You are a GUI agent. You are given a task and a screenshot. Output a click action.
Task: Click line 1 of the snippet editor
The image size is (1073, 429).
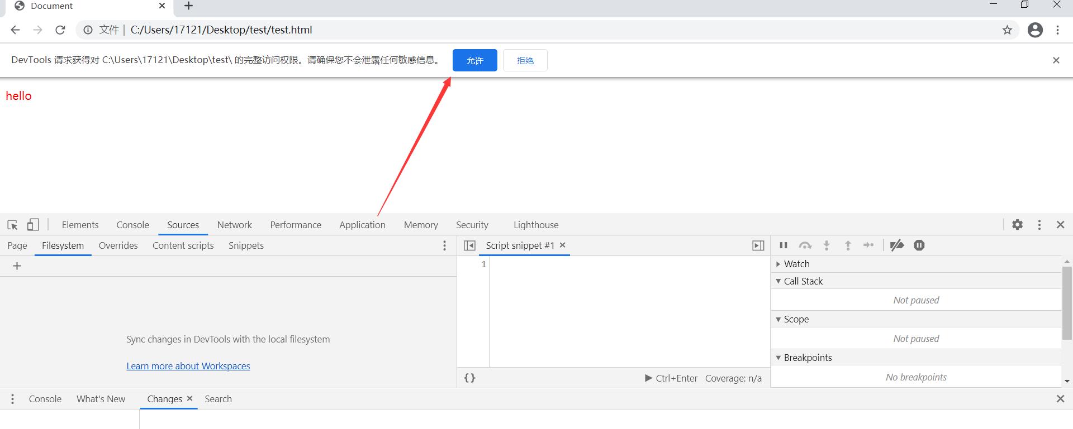pos(629,264)
